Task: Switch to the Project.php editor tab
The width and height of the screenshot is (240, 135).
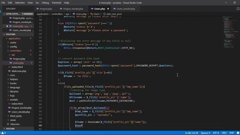Action: click(x=46, y=9)
